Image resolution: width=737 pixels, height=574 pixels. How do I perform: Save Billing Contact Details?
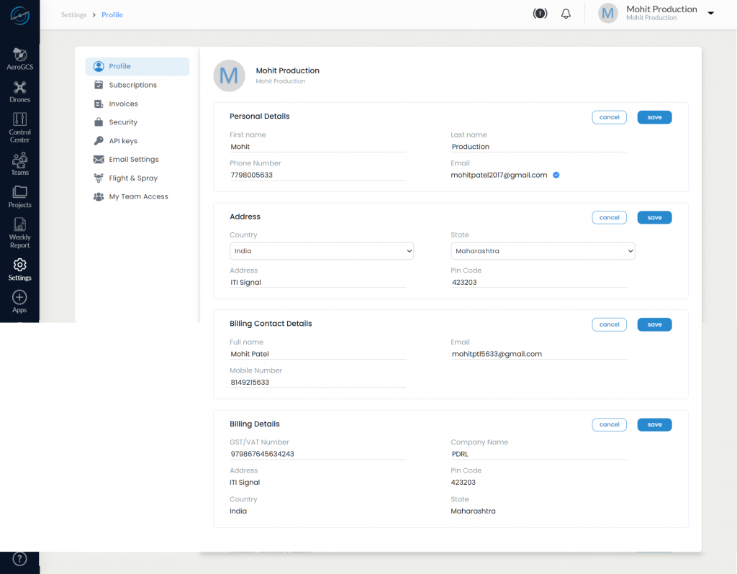click(654, 324)
